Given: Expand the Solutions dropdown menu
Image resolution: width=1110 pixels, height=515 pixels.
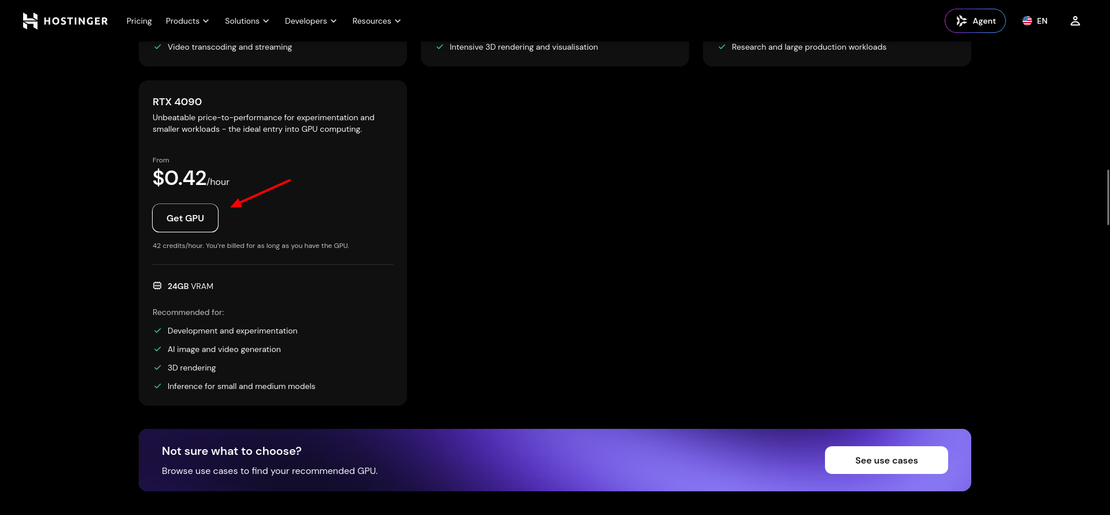Looking at the screenshot, I should click(x=247, y=21).
